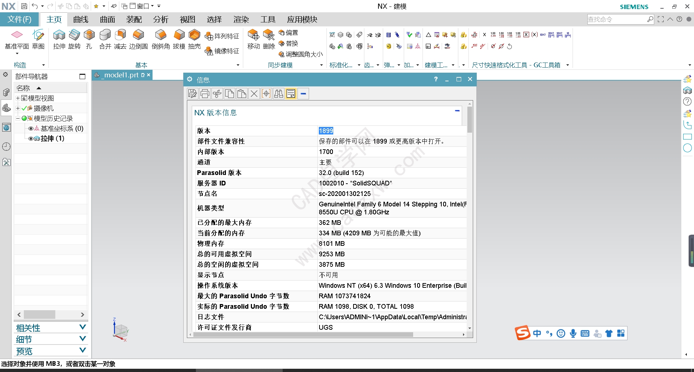Click the information window vertical scrollbar thumb
Viewport: 694px width, 372px height.
point(470,120)
